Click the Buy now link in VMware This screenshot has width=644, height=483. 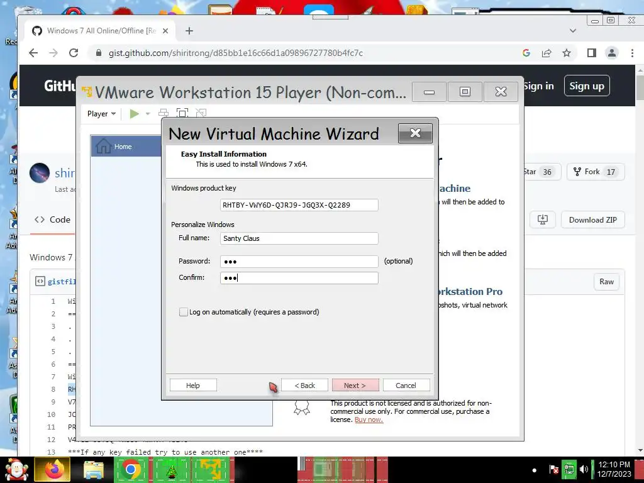369,419
